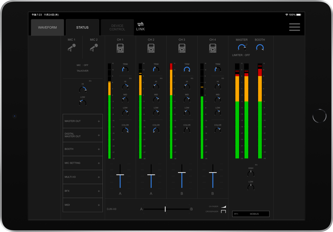Click the CH 1 TRIM knob
333x232 pixels.
click(x=125, y=69)
